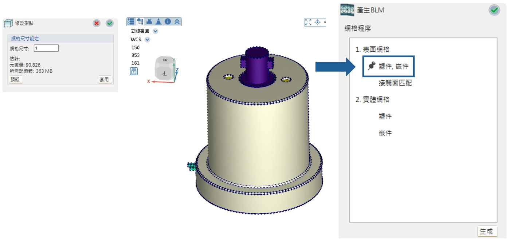Confirm 產生BLM with green checkmark
Screen dimensions: 510x242
point(494,10)
